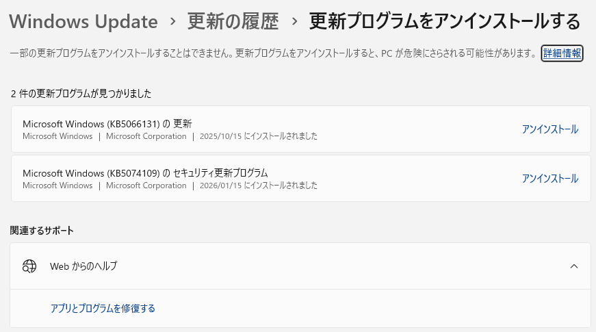Click the globe icon beside Web からのヘルプ
Screen dimensions: 596x332
click(x=29, y=266)
